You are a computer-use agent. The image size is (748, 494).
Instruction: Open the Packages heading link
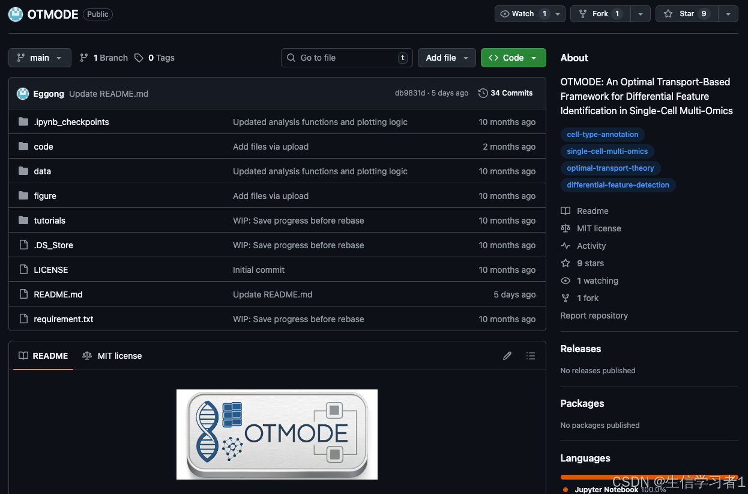coord(582,403)
